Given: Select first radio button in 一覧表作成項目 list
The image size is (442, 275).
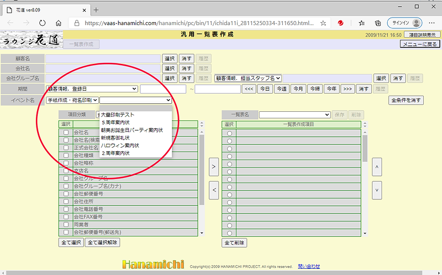Looking at the screenshot, I should coord(230,134).
